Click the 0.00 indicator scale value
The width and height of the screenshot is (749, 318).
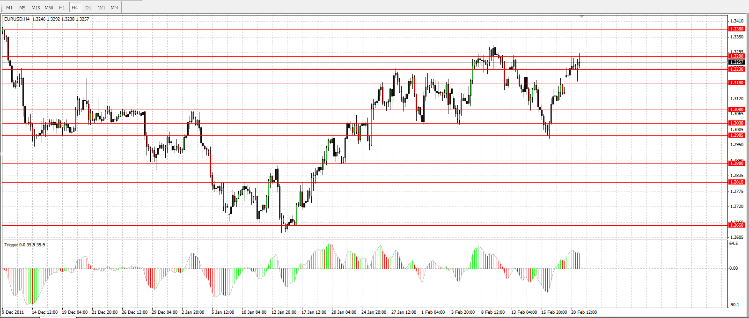click(x=734, y=268)
